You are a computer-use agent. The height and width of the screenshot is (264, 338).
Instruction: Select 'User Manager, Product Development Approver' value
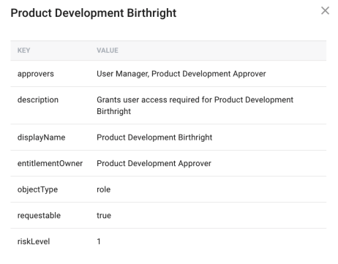[181, 74]
